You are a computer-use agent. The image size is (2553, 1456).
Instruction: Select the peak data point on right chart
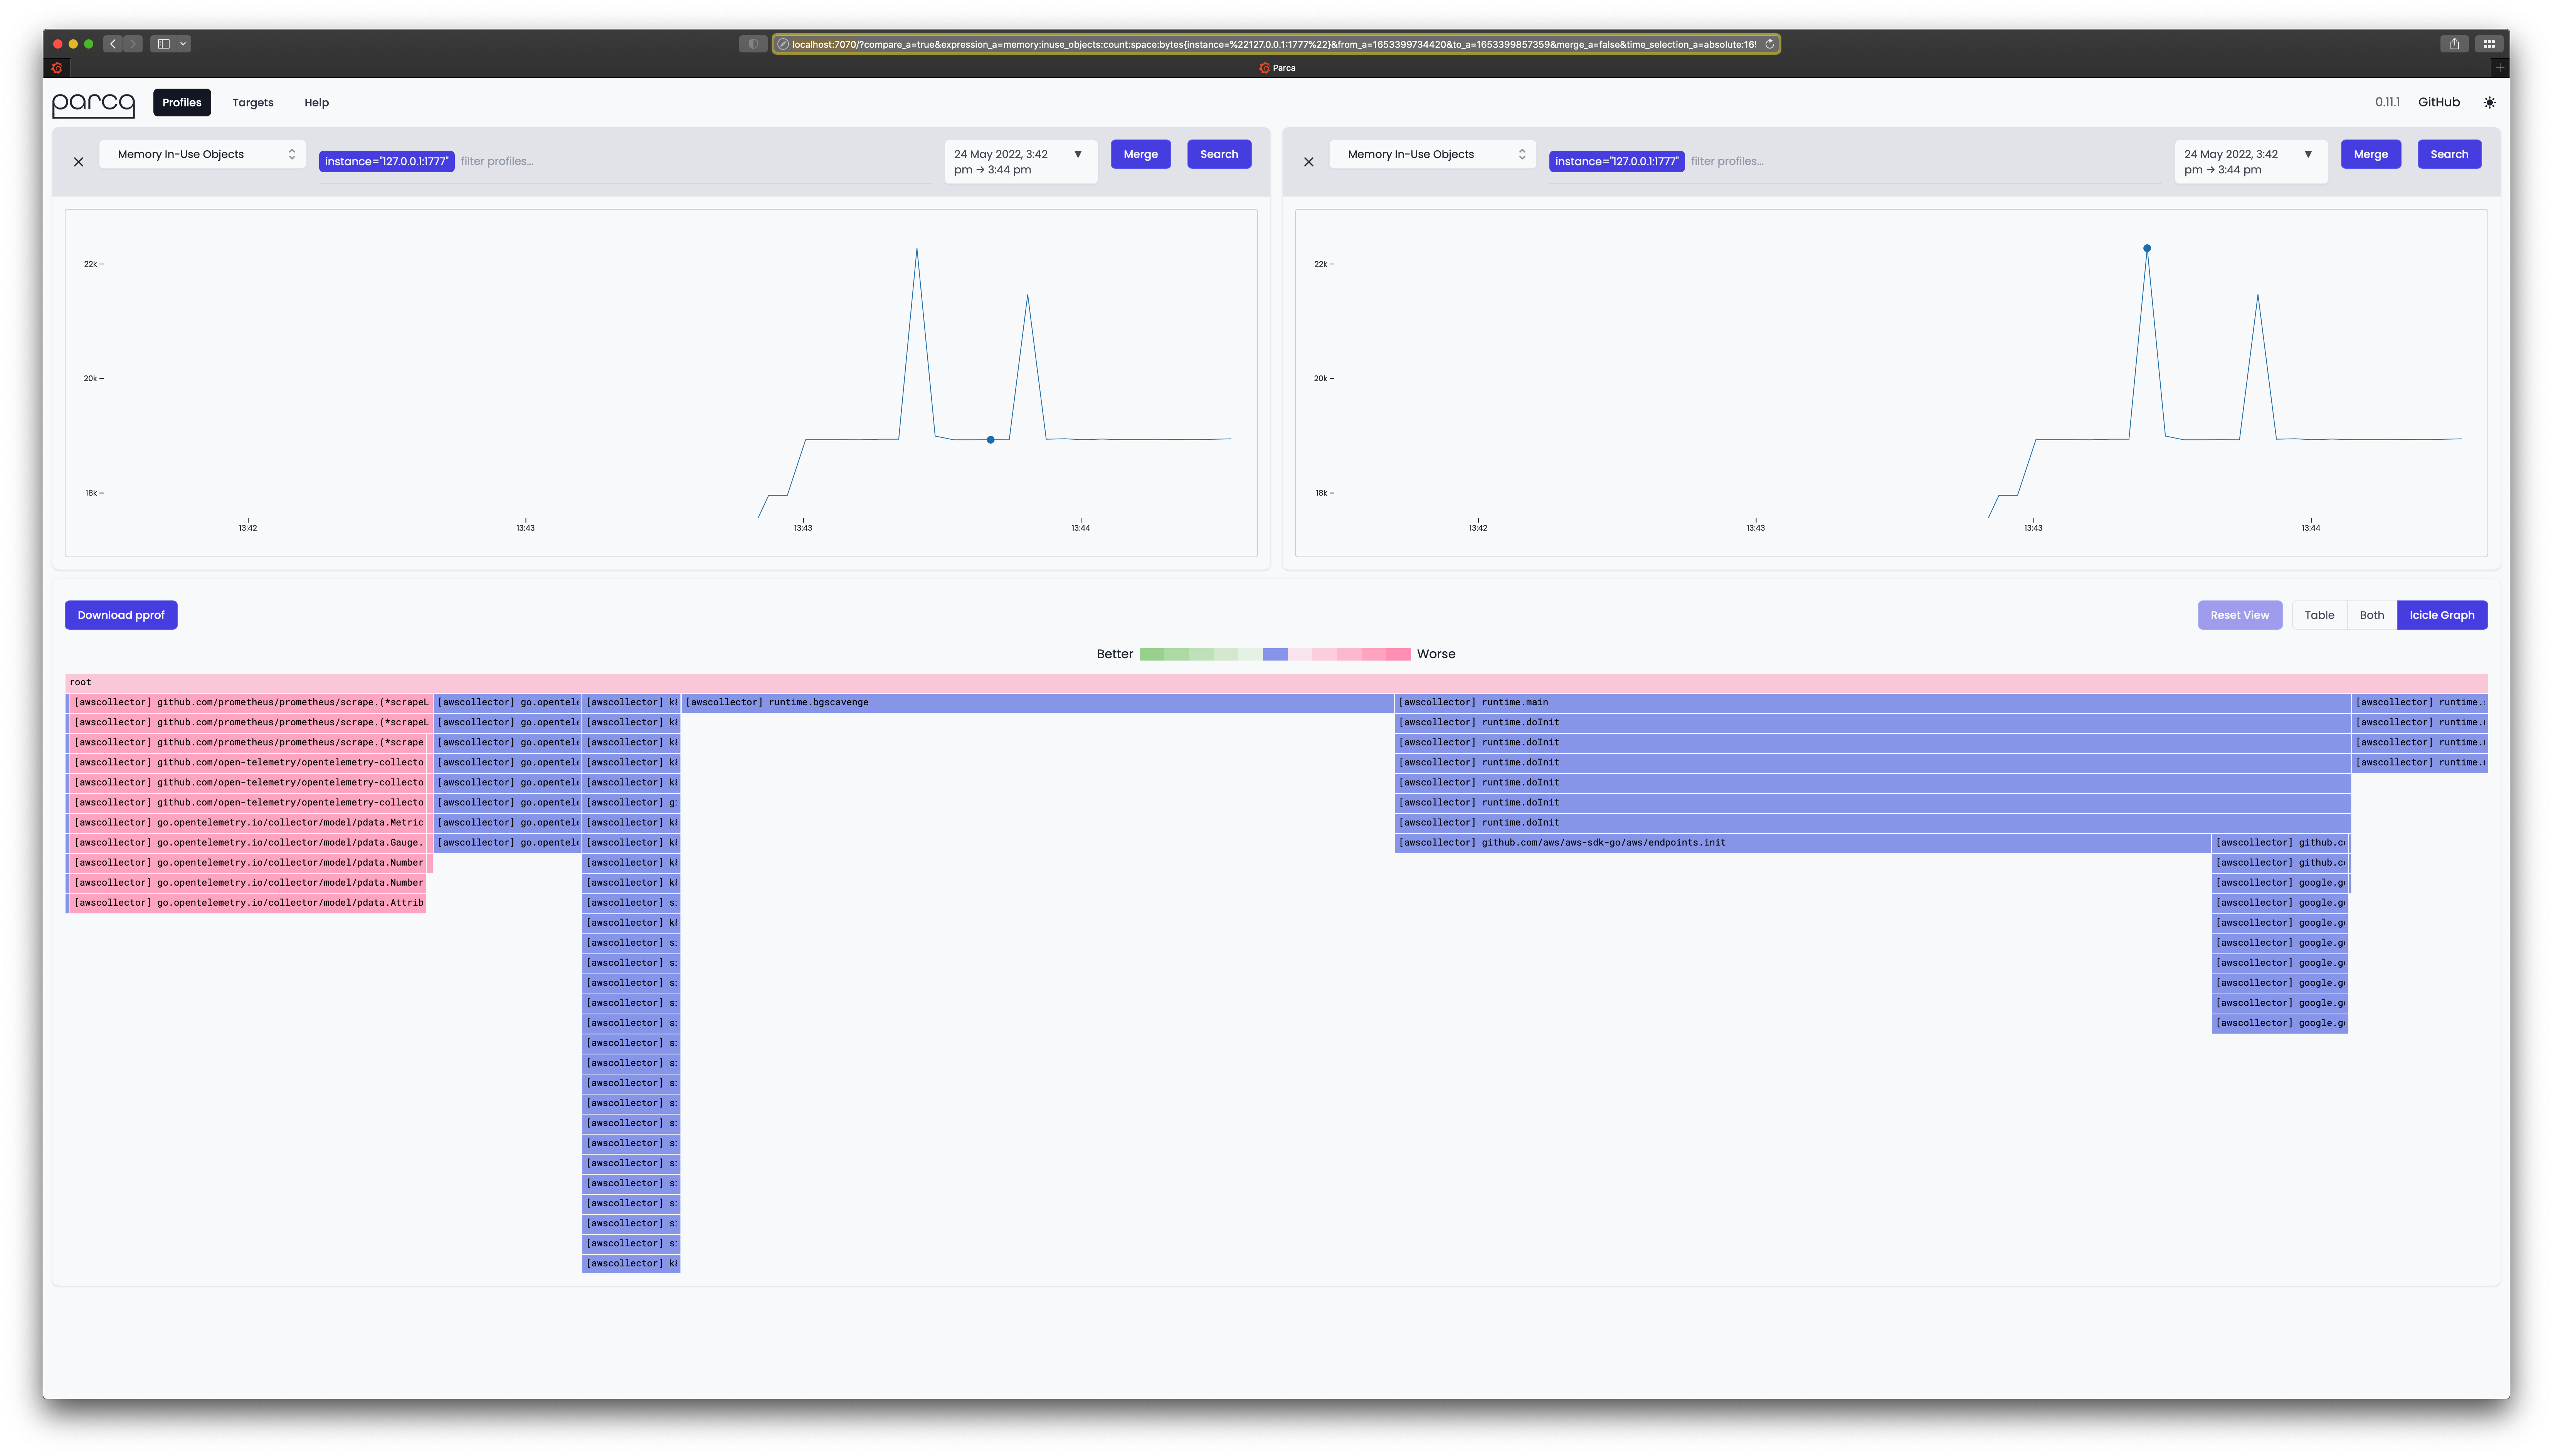point(2147,248)
